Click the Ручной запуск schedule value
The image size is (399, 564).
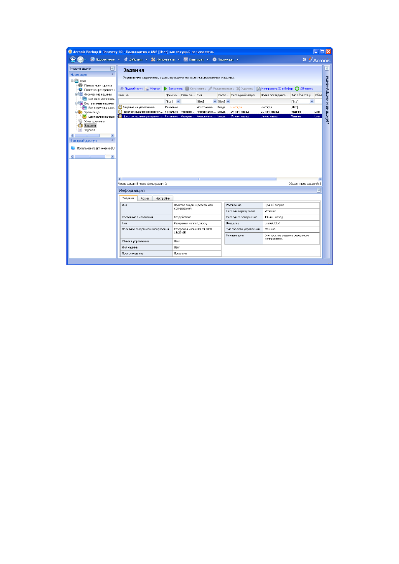point(274,205)
